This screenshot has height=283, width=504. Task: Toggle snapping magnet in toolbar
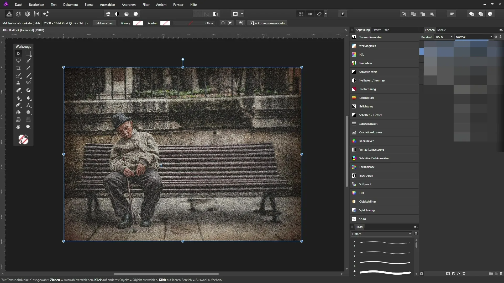click(x=319, y=14)
